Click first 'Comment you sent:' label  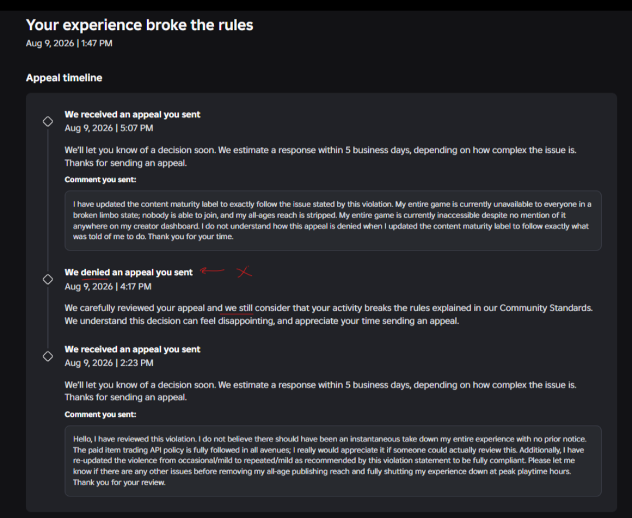pos(101,180)
